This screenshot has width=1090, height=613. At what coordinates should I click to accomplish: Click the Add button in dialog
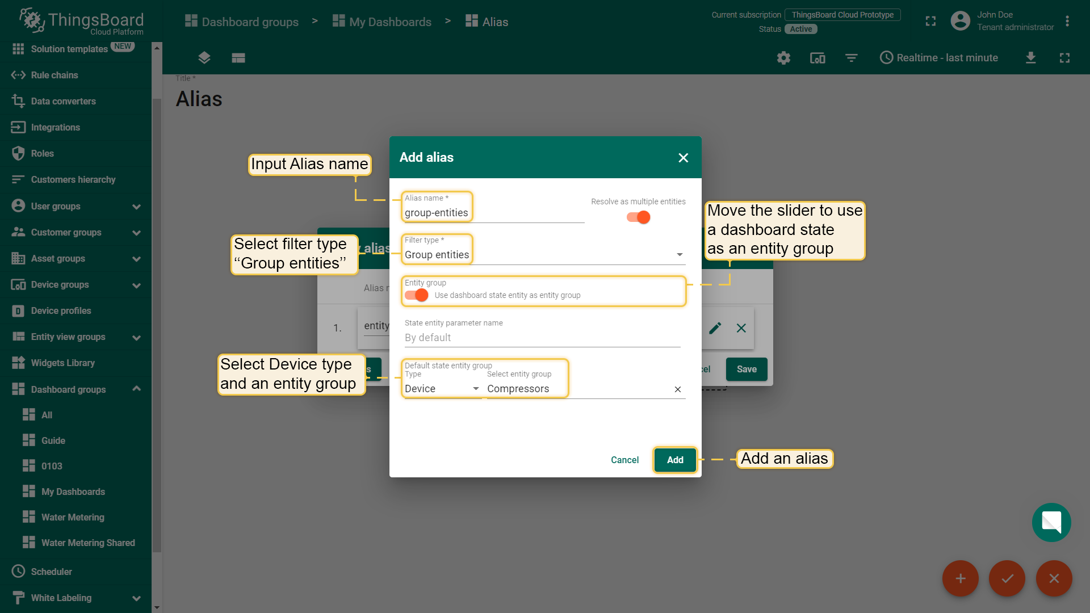(674, 460)
